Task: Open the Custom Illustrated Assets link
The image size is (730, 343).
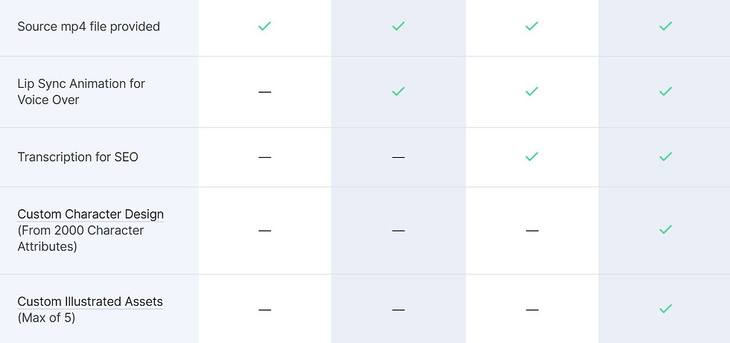Action: pyautogui.click(x=90, y=301)
